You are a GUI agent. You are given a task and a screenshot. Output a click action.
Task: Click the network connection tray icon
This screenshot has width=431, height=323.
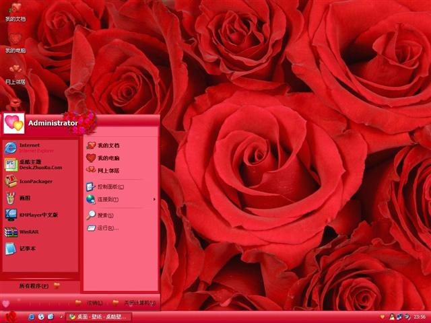click(399, 317)
